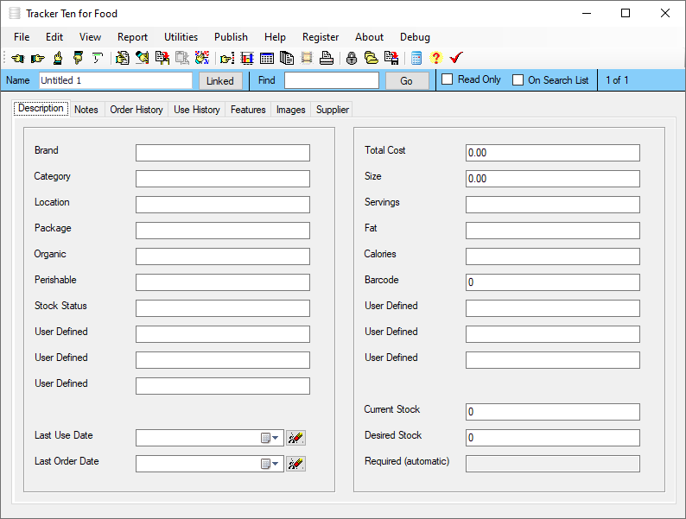Click the red checkmark toolbar icon
The height and width of the screenshot is (519, 686).
[x=456, y=59]
